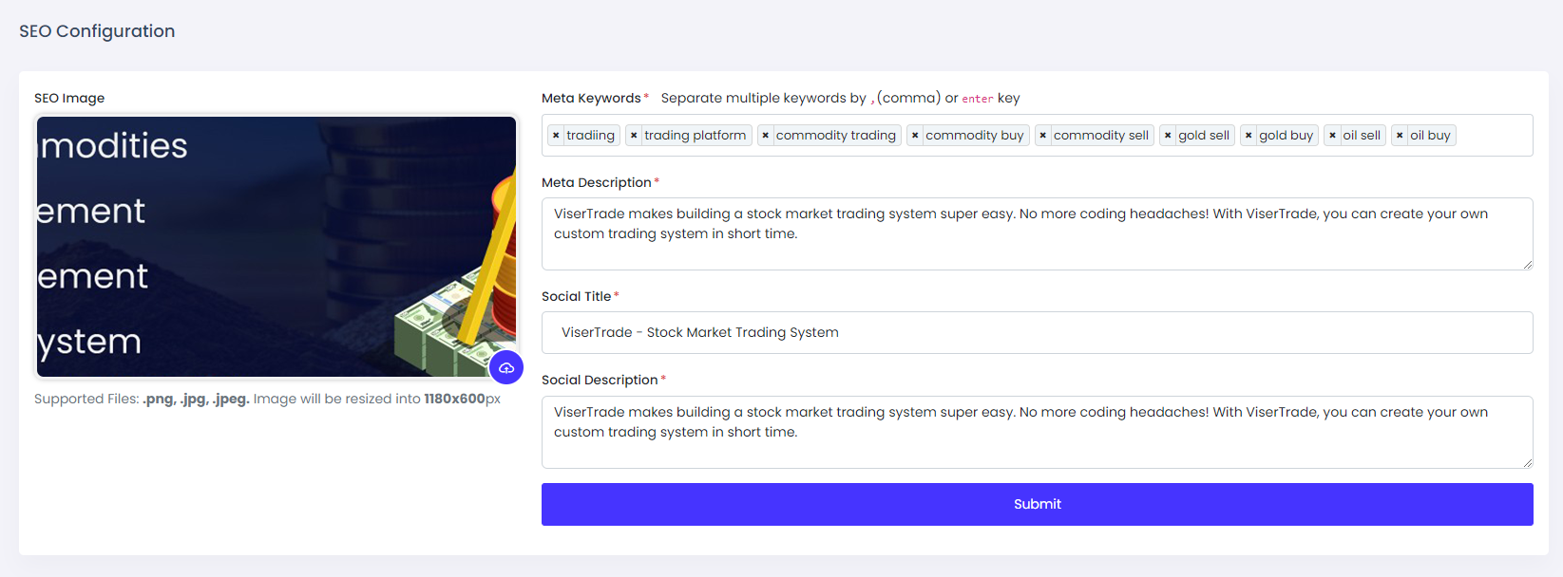Remove the 'commodity buy' keyword tag
1563x577 pixels.
click(915, 136)
